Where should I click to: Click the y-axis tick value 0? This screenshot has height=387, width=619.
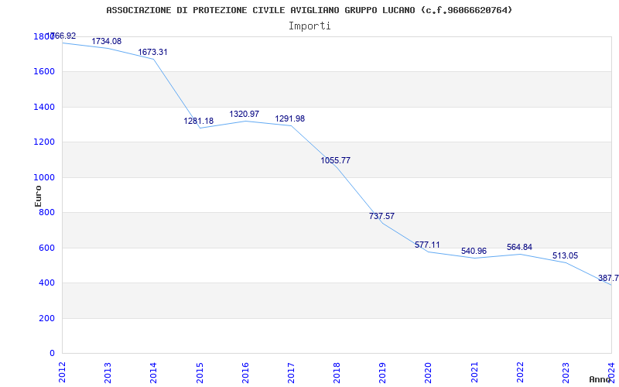pyautogui.click(x=52, y=354)
